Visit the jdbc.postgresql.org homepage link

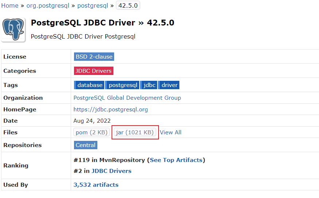111,110
